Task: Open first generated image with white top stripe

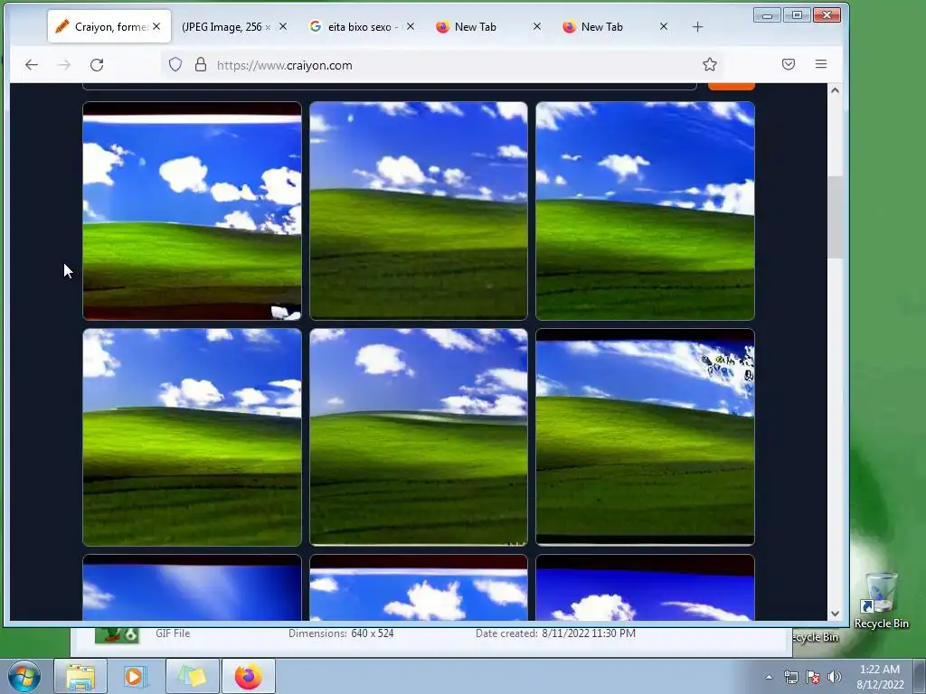Action: (192, 211)
